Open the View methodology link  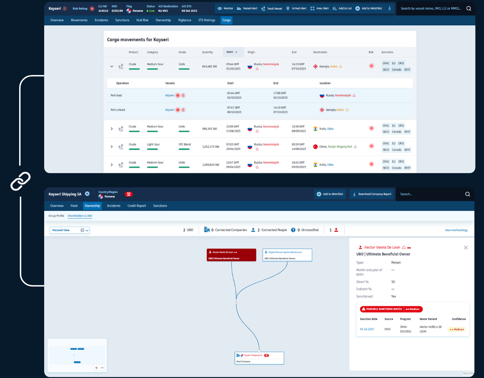click(x=456, y=230)
